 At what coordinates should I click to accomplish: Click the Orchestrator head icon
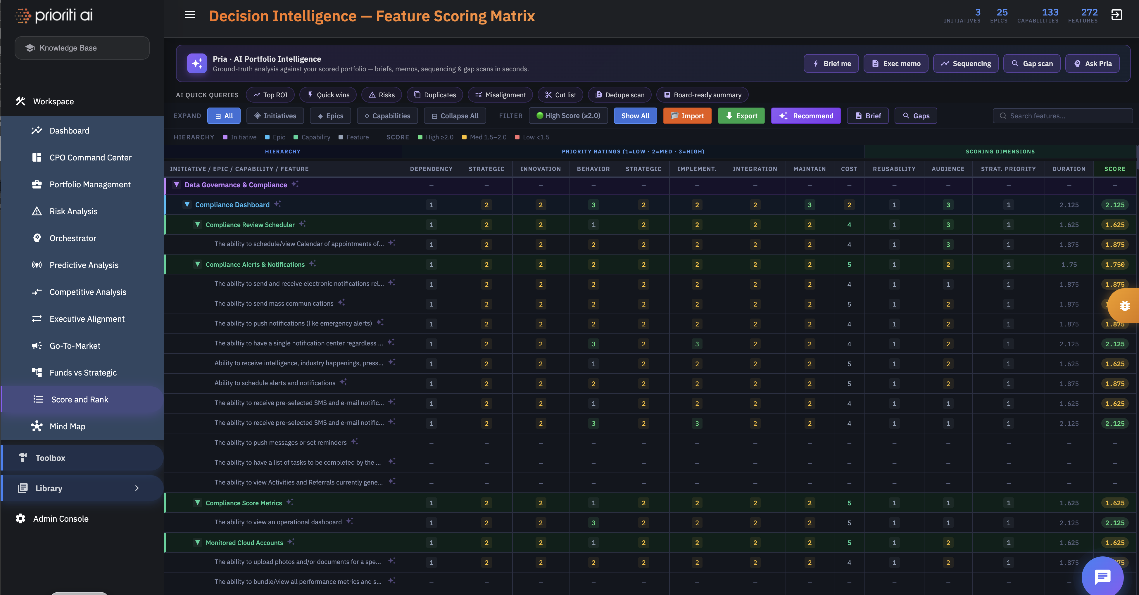[x=37, y=238]
